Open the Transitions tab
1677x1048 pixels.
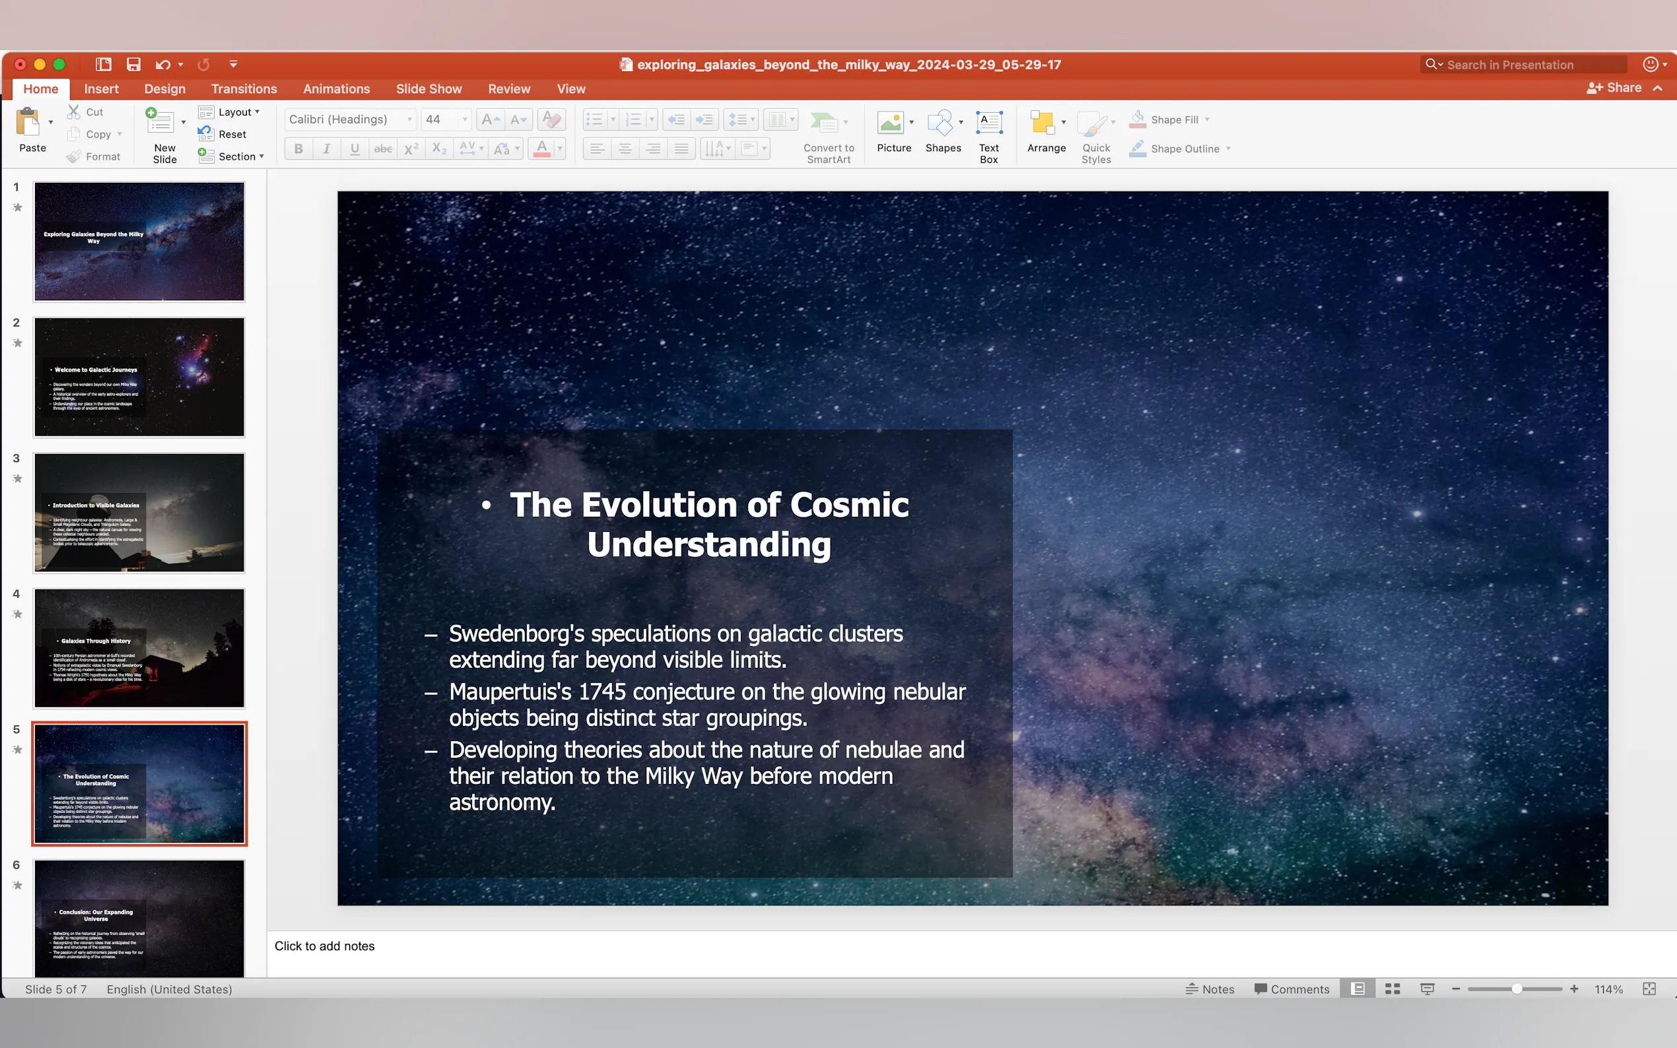(244, 88)
